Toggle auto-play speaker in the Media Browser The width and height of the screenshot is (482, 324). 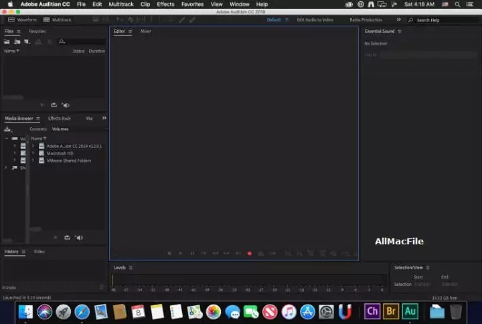(x=79, y=238)
